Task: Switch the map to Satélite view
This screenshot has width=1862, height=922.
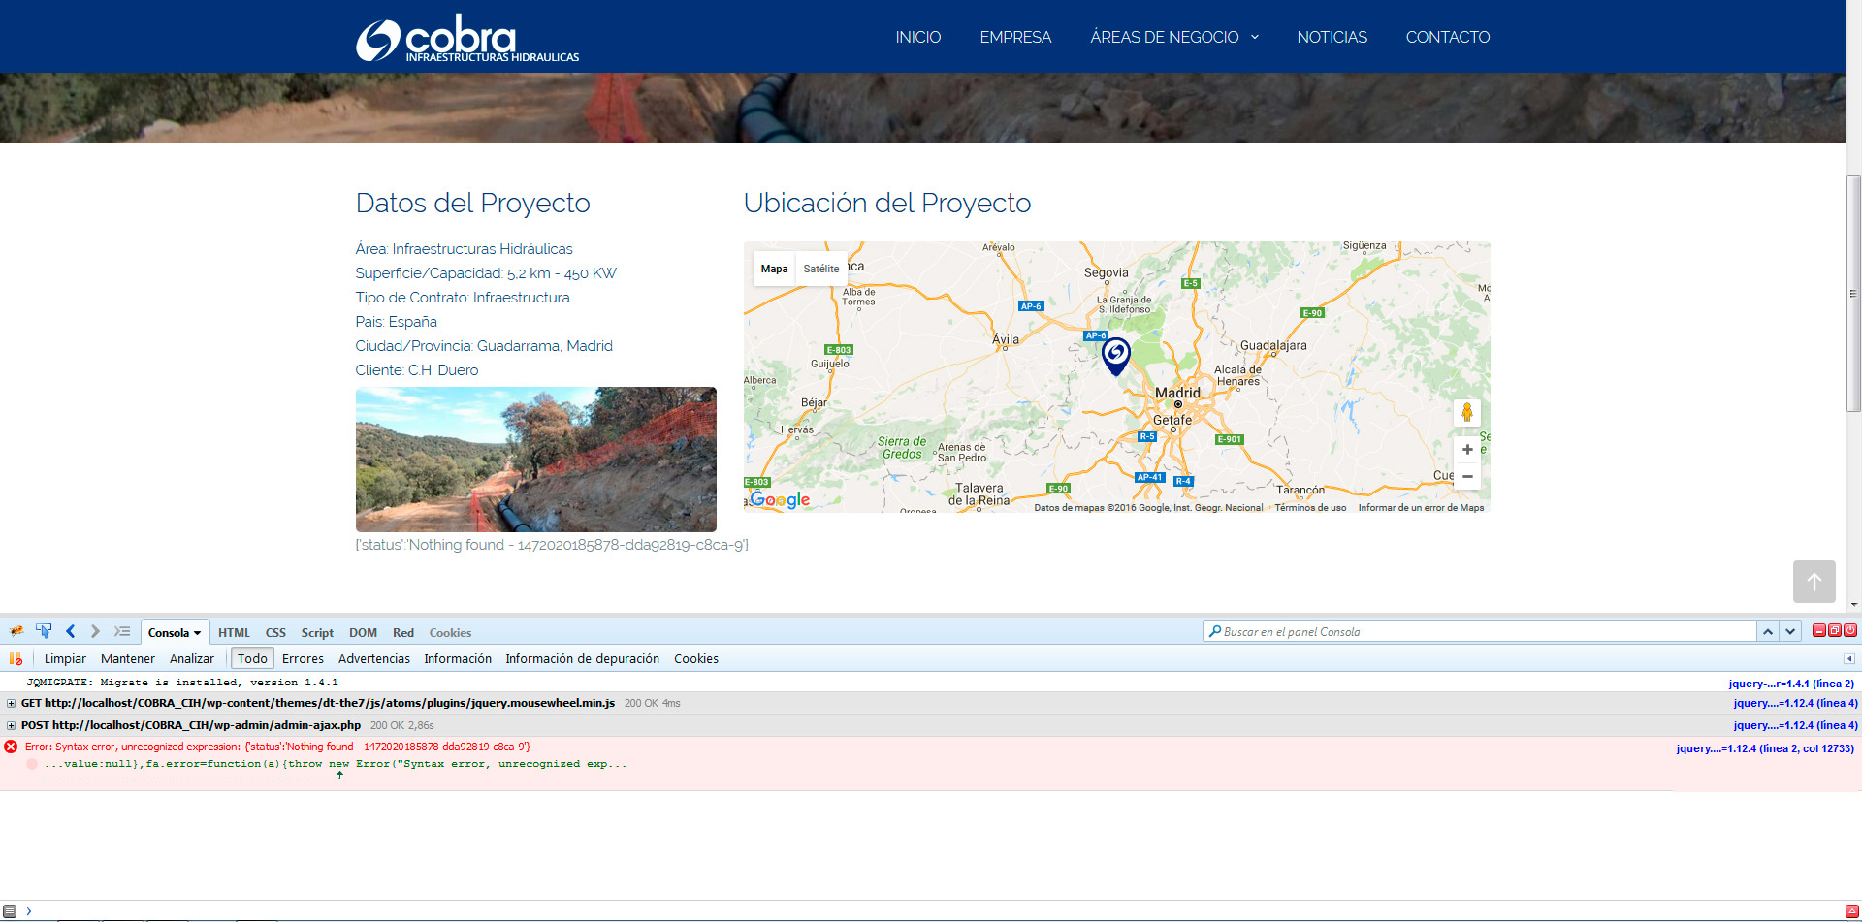Action: coord(820,269)
